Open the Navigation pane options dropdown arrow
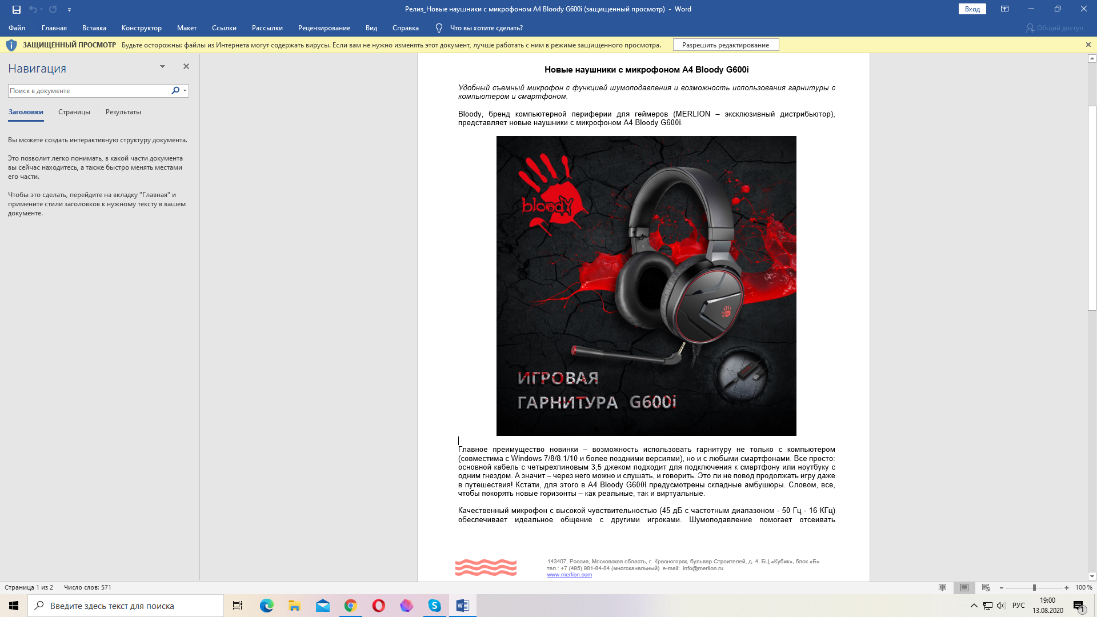This screenshot has width=1097, height=617. click(162, 67)
